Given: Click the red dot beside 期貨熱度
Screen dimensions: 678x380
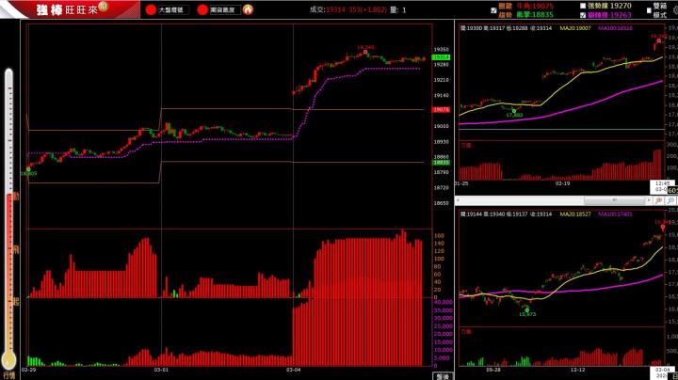Looking at the screenshot, I should [203, 9].
